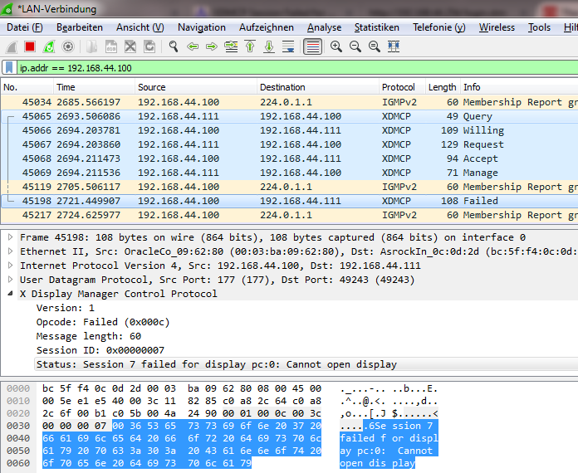578x473 pixels.
Task: Click the display filter input field
Action: (x=298, y=68)
